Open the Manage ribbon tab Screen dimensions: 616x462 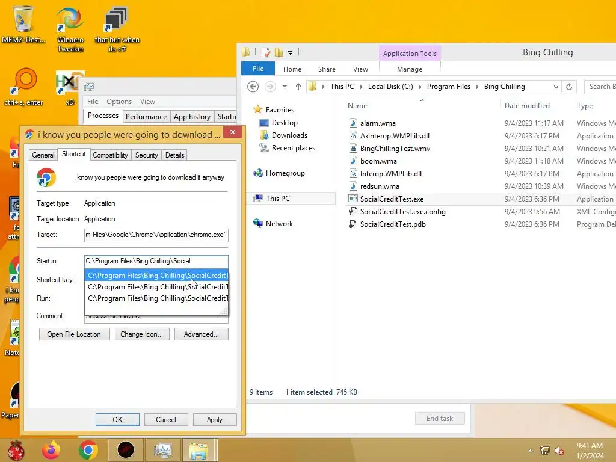point(410,69)
